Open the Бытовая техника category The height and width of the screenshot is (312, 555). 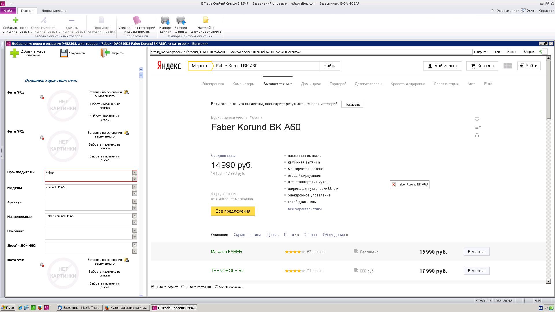click(x=278, y=84)
